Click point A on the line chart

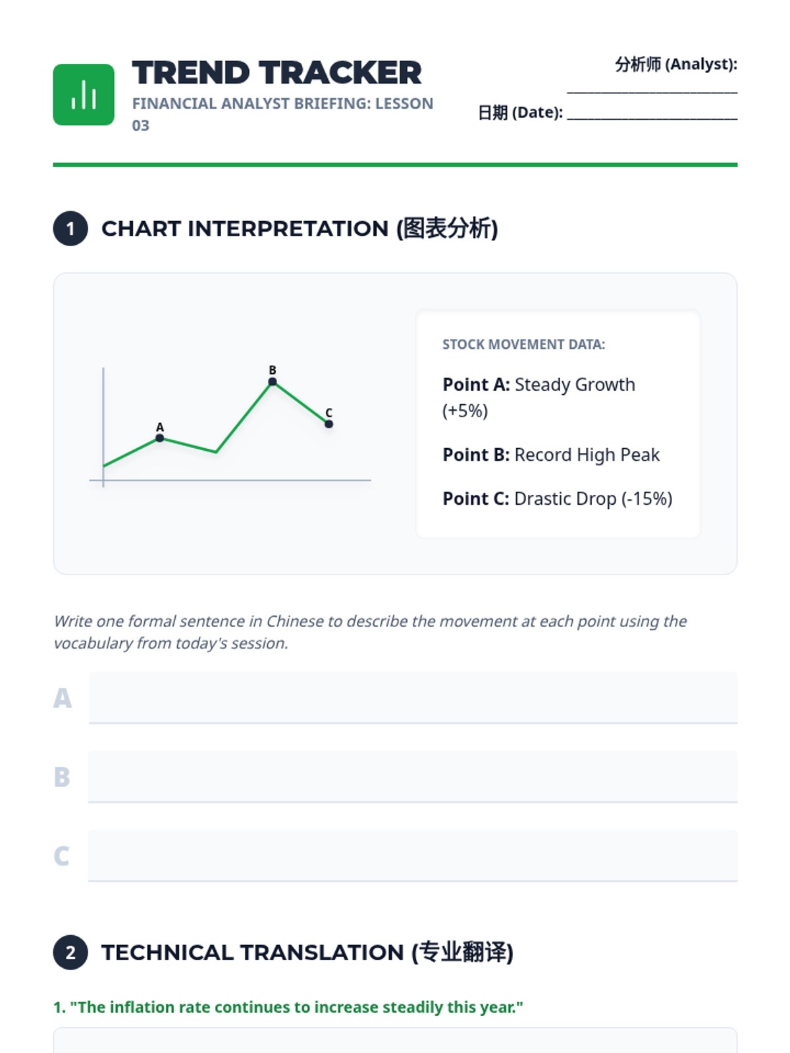click(160, 438)
